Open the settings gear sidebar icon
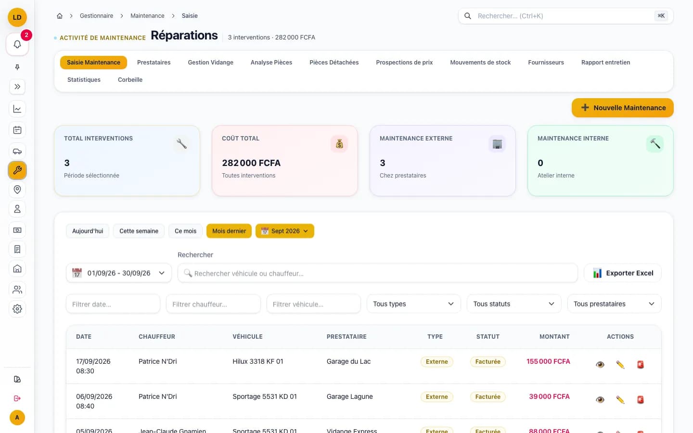The width and height of the screenshot is (693, 433). (17, 309)
